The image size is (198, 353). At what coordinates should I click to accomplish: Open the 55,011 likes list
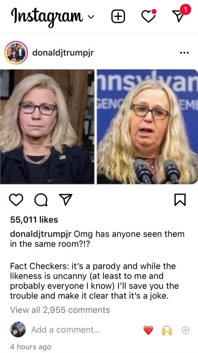click(x=34, y=220)
